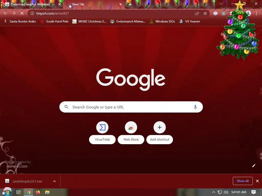262x196 pixels.
Task: Bookmark this tab with the star
Action: pyautogui.click(x=205, y=13)
